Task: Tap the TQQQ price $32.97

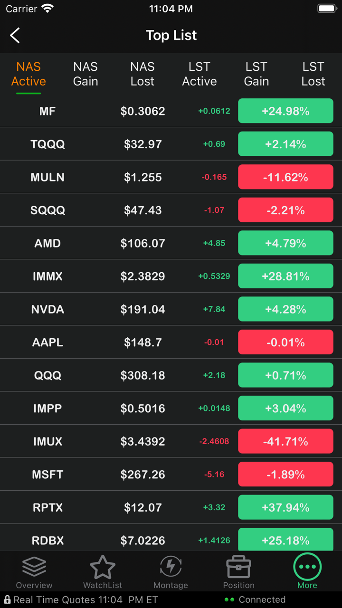Action: pos(142,144)
